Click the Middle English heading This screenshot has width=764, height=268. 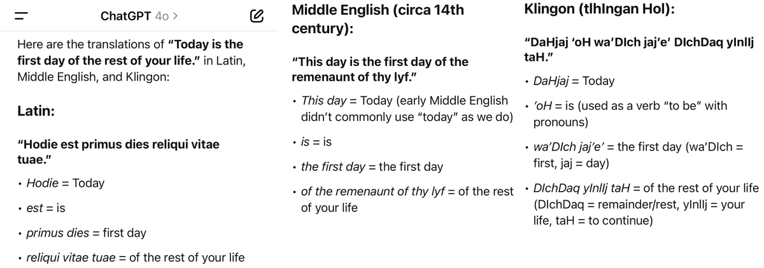click(x=378, y=19)
